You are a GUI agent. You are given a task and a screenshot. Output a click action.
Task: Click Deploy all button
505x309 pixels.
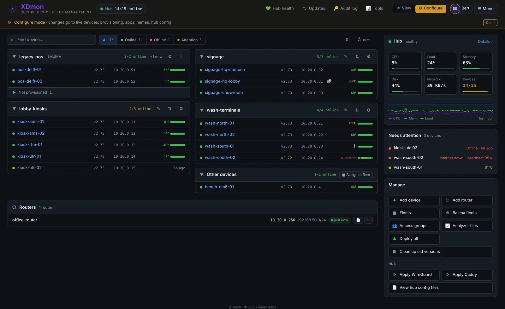pyautogui.click(x=414, y=239)
